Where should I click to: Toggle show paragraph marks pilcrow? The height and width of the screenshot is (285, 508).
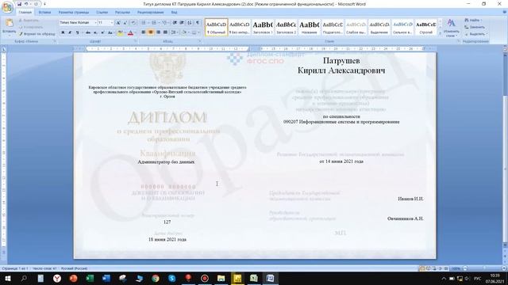click(198, 23)
